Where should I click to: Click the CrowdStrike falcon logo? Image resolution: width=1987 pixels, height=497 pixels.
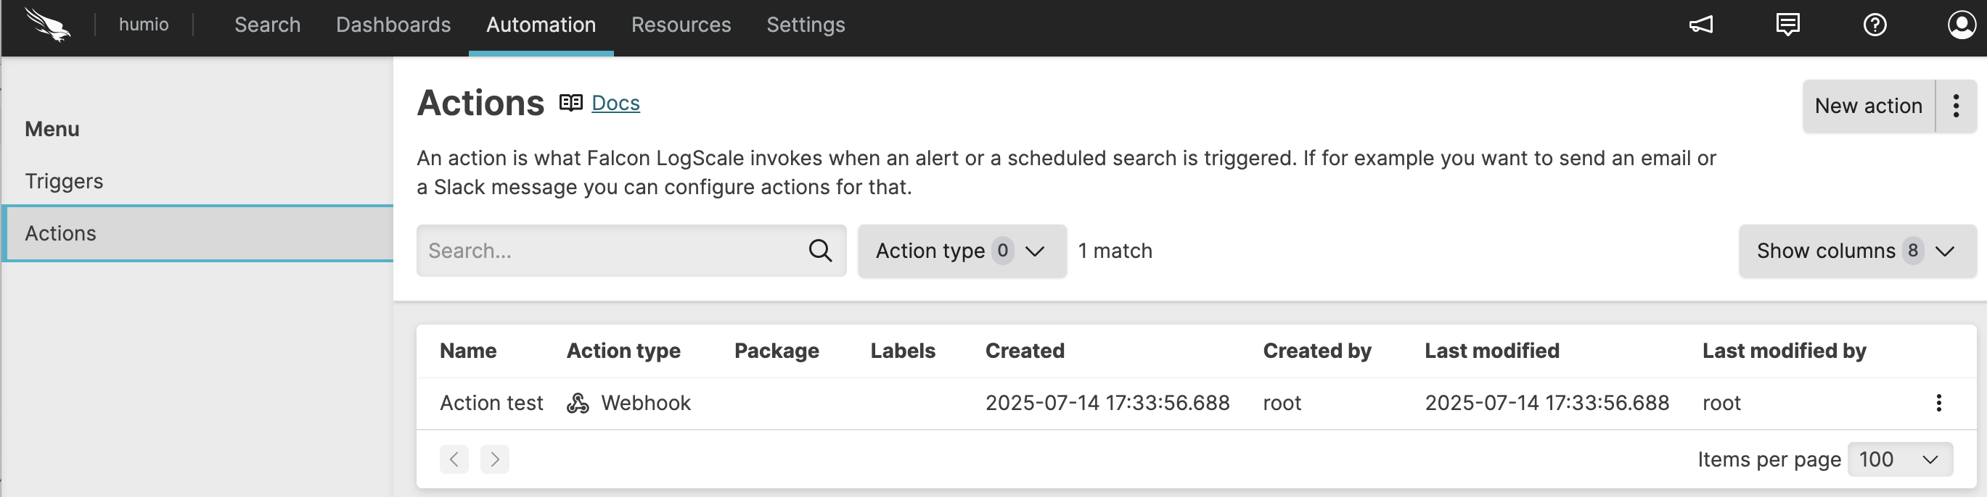tap(47, 25)
